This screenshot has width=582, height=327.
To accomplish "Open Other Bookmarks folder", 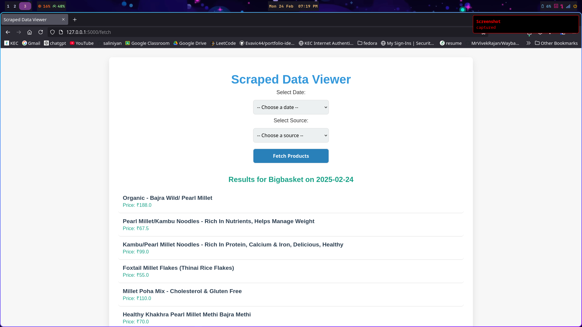I will point(556,43).
